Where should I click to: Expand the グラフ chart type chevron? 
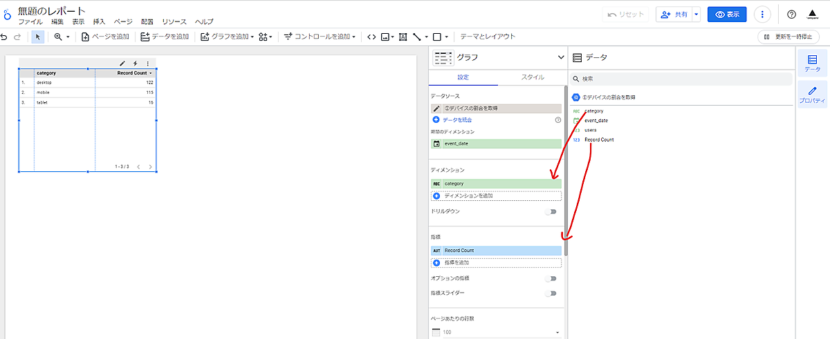(x=560, y=57)
